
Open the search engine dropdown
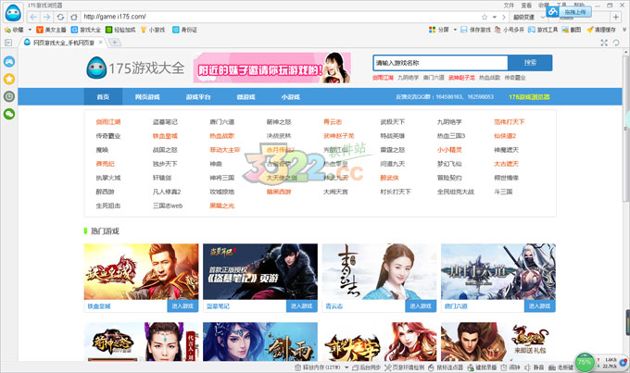point(543,18)
